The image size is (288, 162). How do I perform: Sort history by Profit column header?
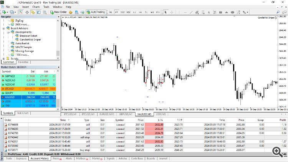coord(283,120)
